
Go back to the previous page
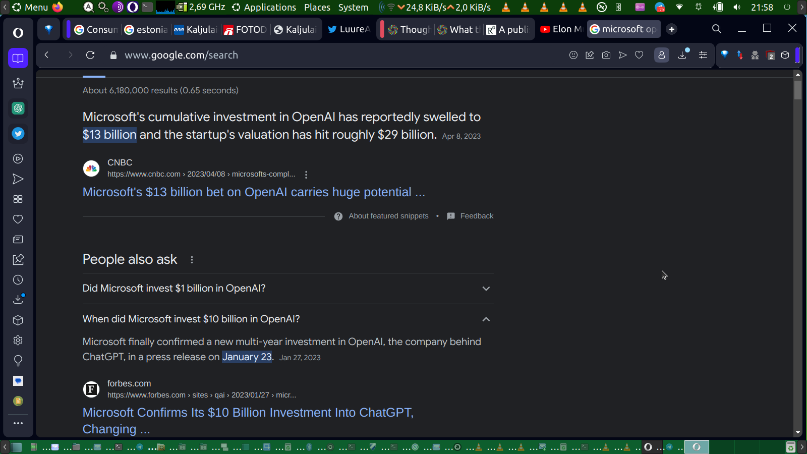[46, 55]
